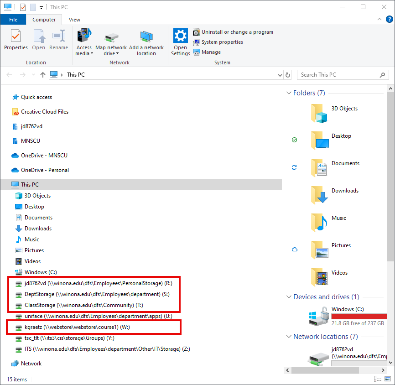This screenshot has width=395, height=385.
Task: Expand the address bar history dropdown
Action: [x=279, y=75]
